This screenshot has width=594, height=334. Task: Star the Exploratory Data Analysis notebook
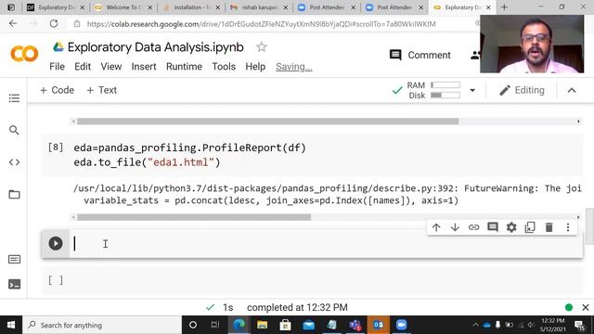[262, 47]
